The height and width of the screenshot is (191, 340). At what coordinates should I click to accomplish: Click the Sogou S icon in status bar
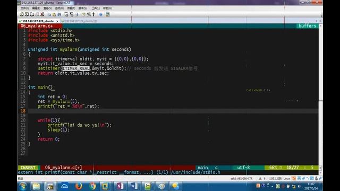point(294,178)
